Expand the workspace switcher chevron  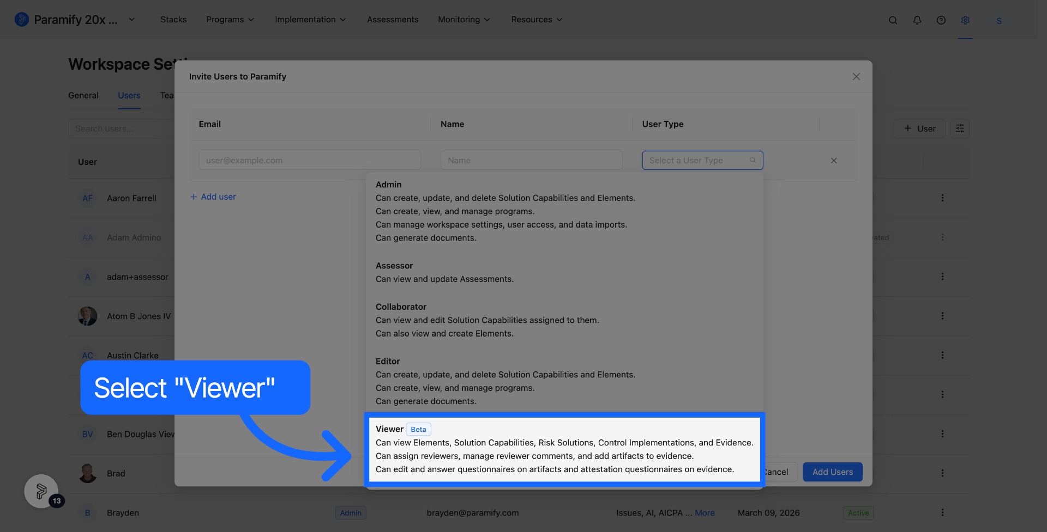pyautogui.click(x=131, y=20)
